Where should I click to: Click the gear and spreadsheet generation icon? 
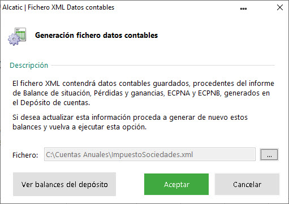pos(17,36)
